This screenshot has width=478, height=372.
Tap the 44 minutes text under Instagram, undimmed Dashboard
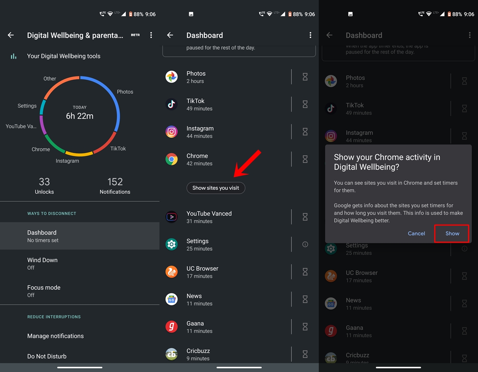pos(200,136)
